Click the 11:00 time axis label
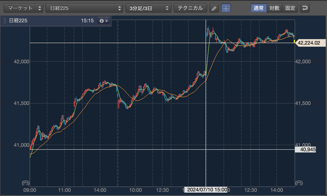The width and height of the screenshot is (327, 196). coord(65,190)
